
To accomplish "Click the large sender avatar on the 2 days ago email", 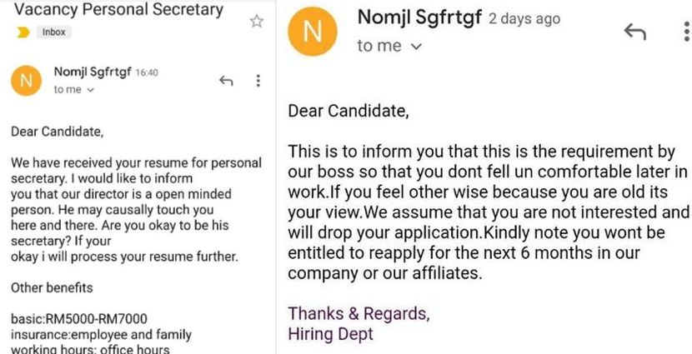I will point(313,34).
